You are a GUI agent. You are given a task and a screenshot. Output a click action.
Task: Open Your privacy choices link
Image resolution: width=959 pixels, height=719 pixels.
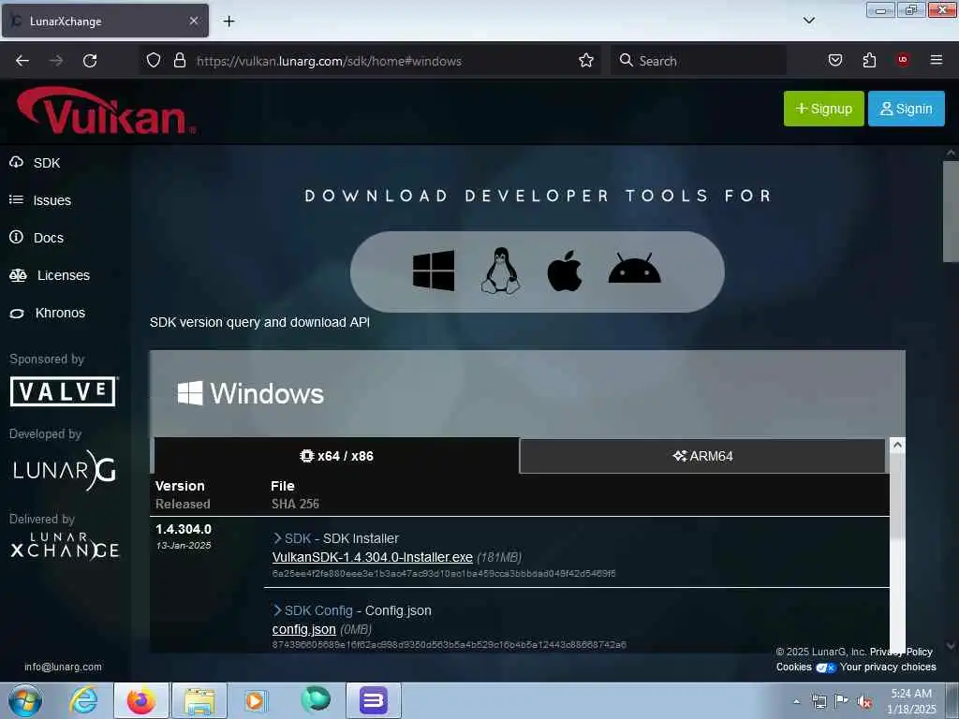888,667
